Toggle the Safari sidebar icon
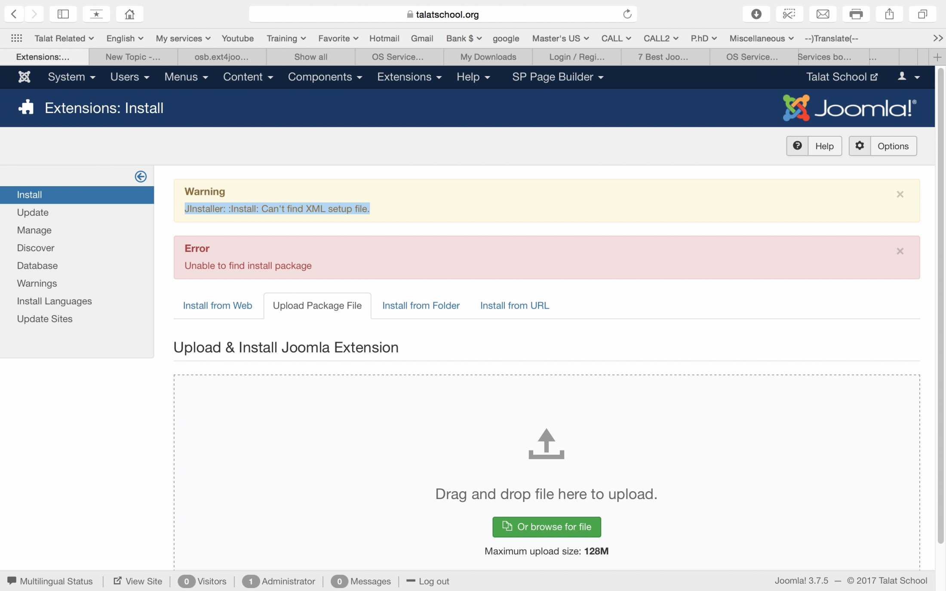Screen dimensions: 946x591 (63, 14)
